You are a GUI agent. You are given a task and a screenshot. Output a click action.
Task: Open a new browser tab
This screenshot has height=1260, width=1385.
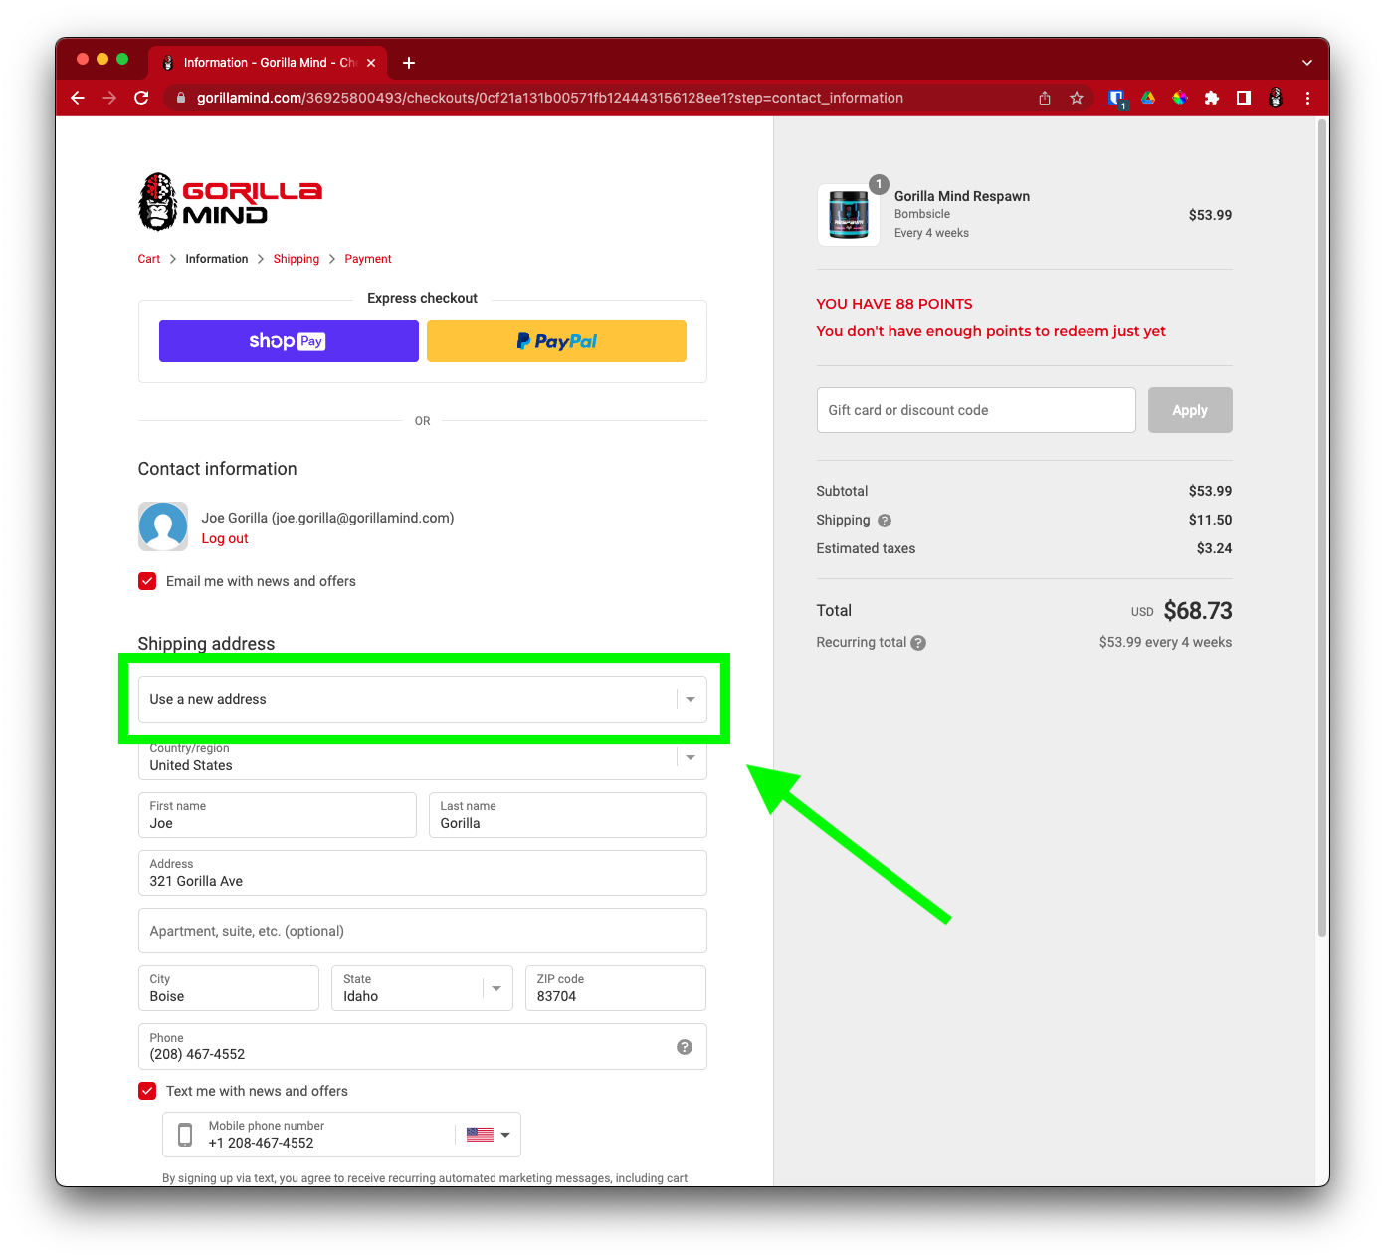tap(408, 63)
